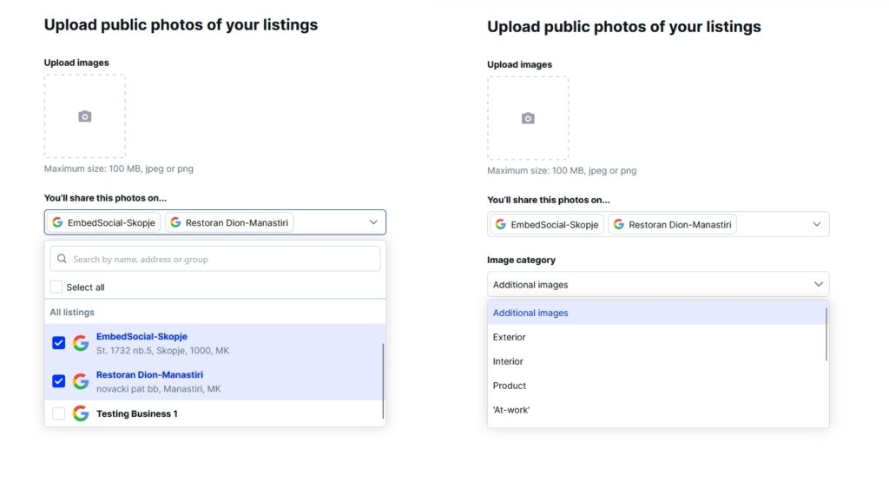889x482 pixels.
Task: Click the camera upload icon above Image category
Action: click(x=527, y=118)
